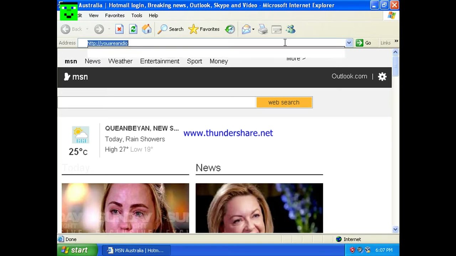Open the Sport navigation link
Viewport: 456px width, 256px height.
[x=195, y=61]
